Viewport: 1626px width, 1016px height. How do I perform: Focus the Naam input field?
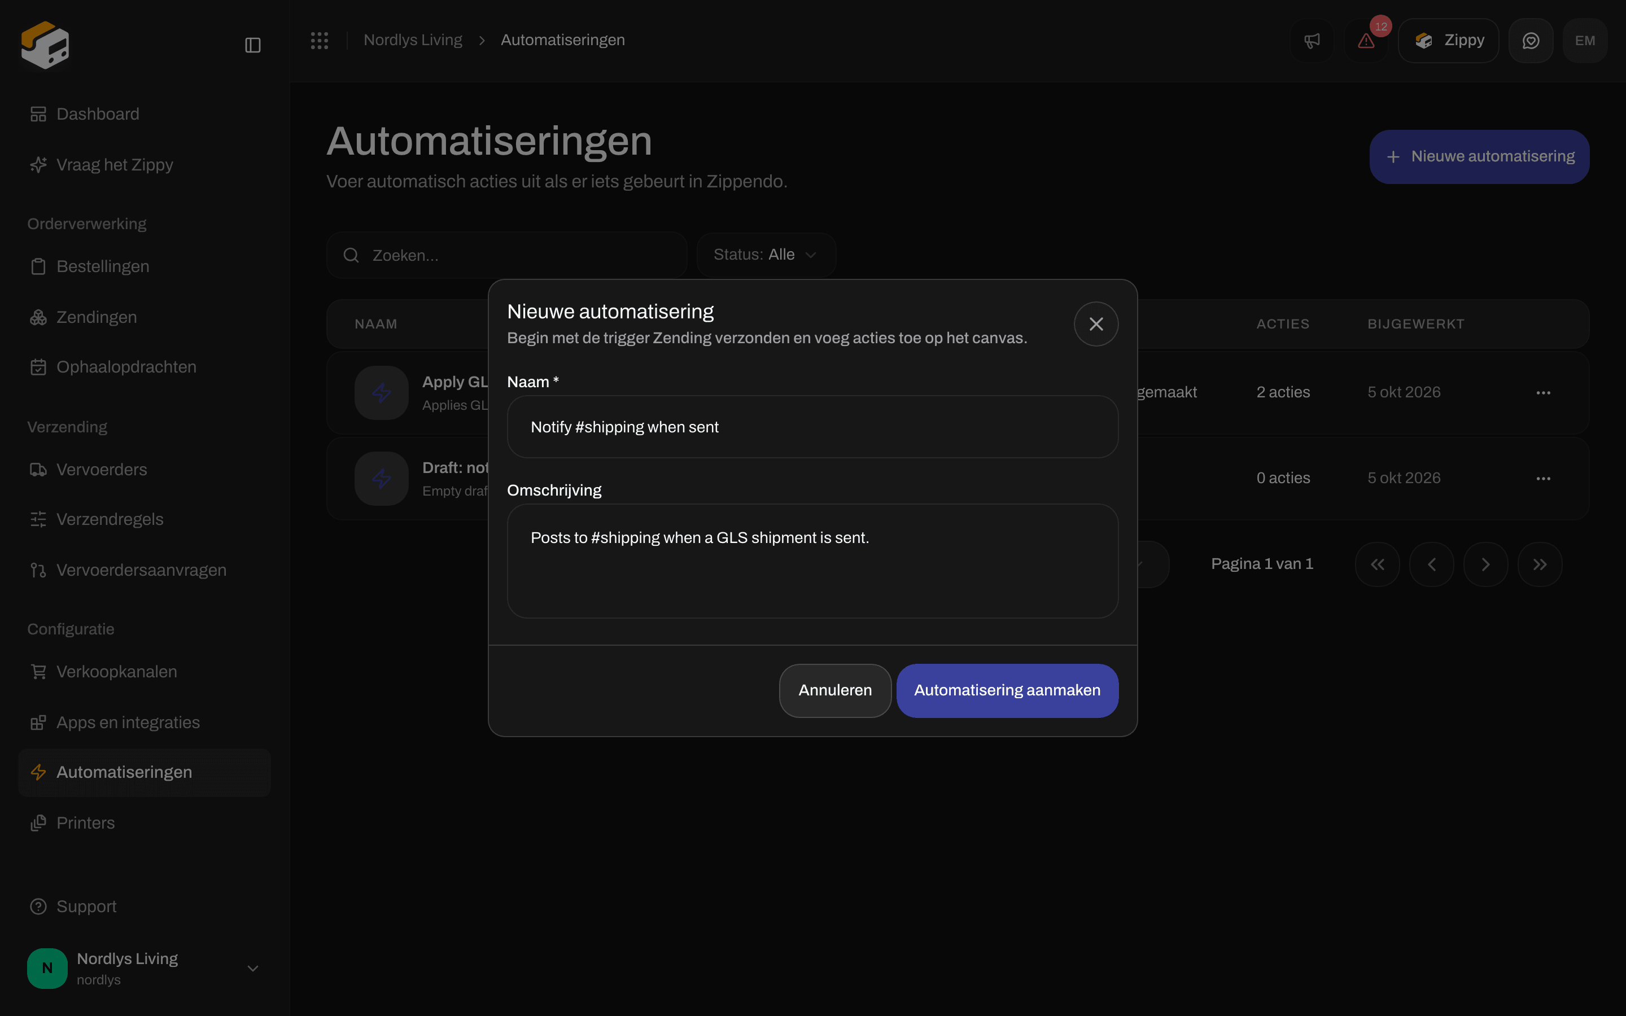point(812,427)
